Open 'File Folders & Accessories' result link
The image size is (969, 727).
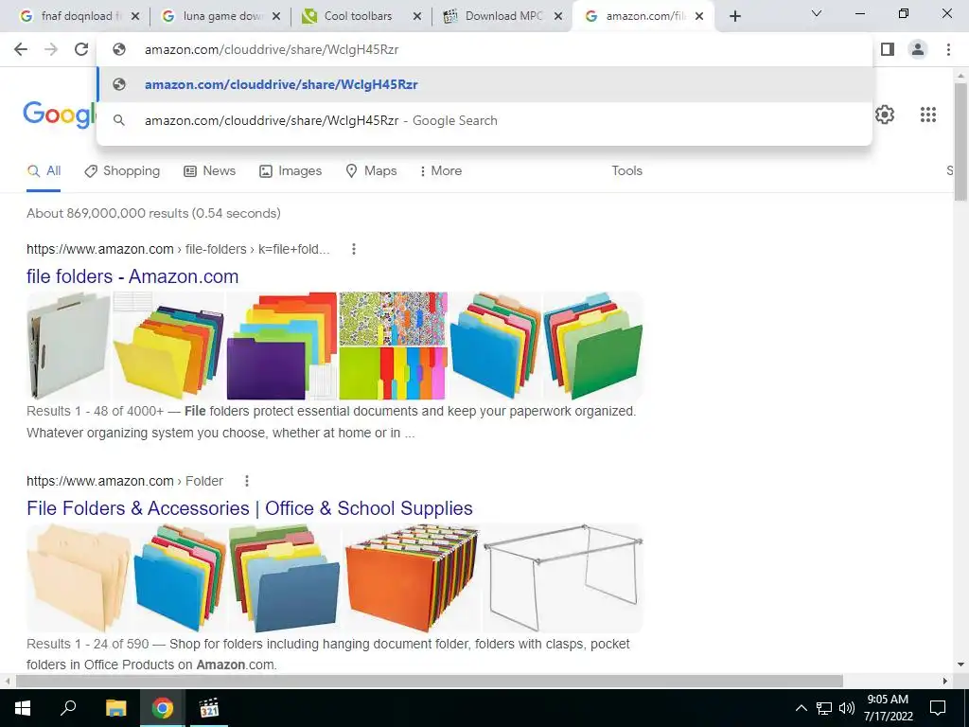[250, 508]
